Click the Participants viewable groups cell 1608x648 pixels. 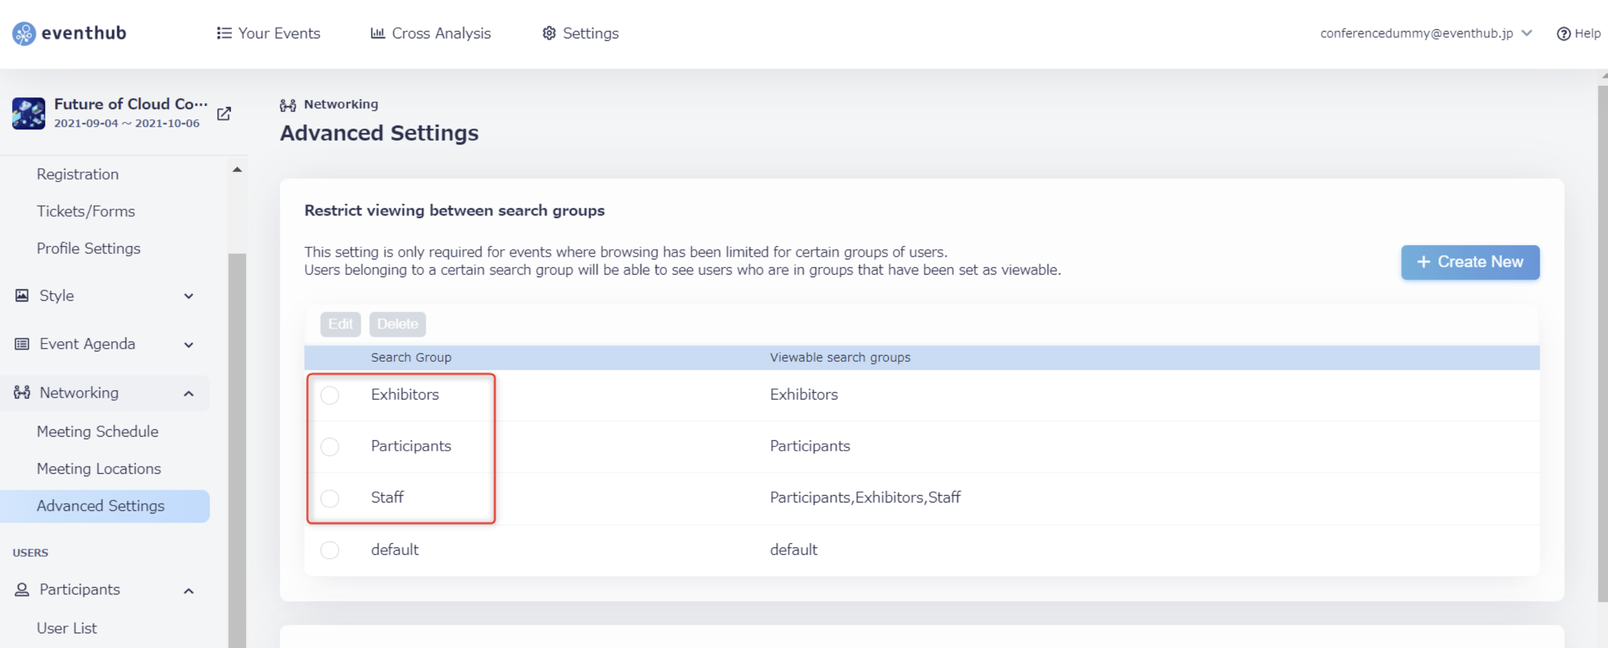(x=809, y=446)
